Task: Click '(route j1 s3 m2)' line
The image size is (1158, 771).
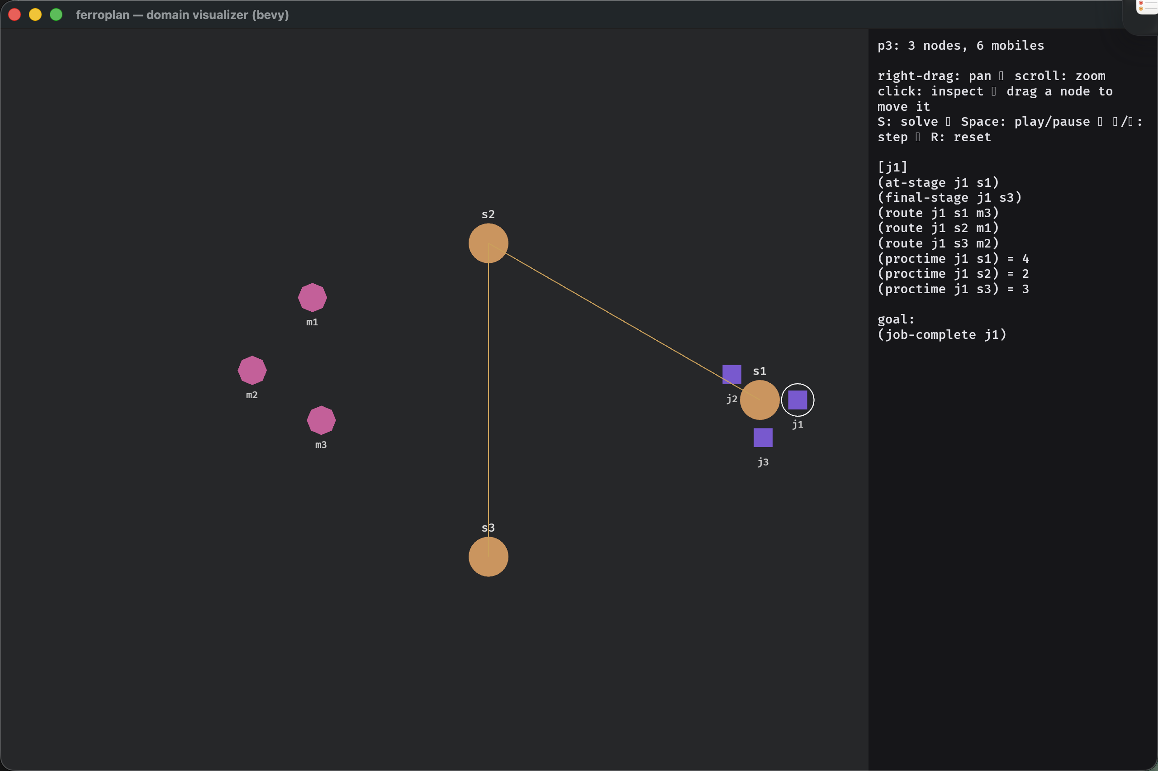Action: point(938,243)
